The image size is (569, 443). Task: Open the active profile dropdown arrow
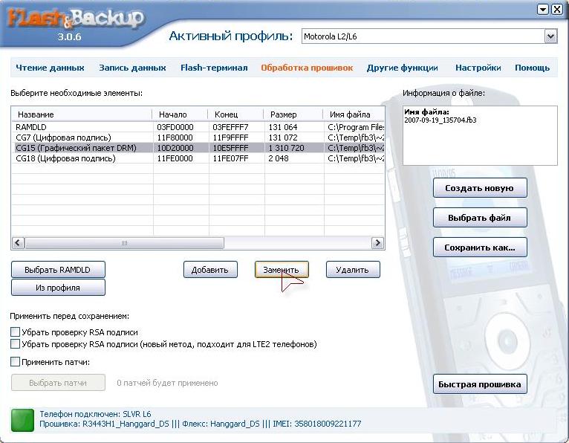pos(551,36)
